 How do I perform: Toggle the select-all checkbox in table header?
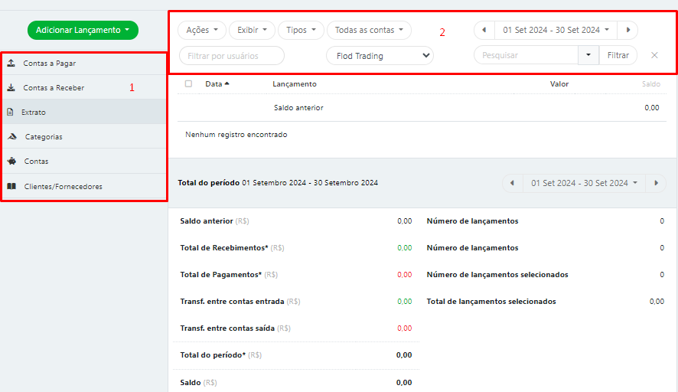click(188, 84)
